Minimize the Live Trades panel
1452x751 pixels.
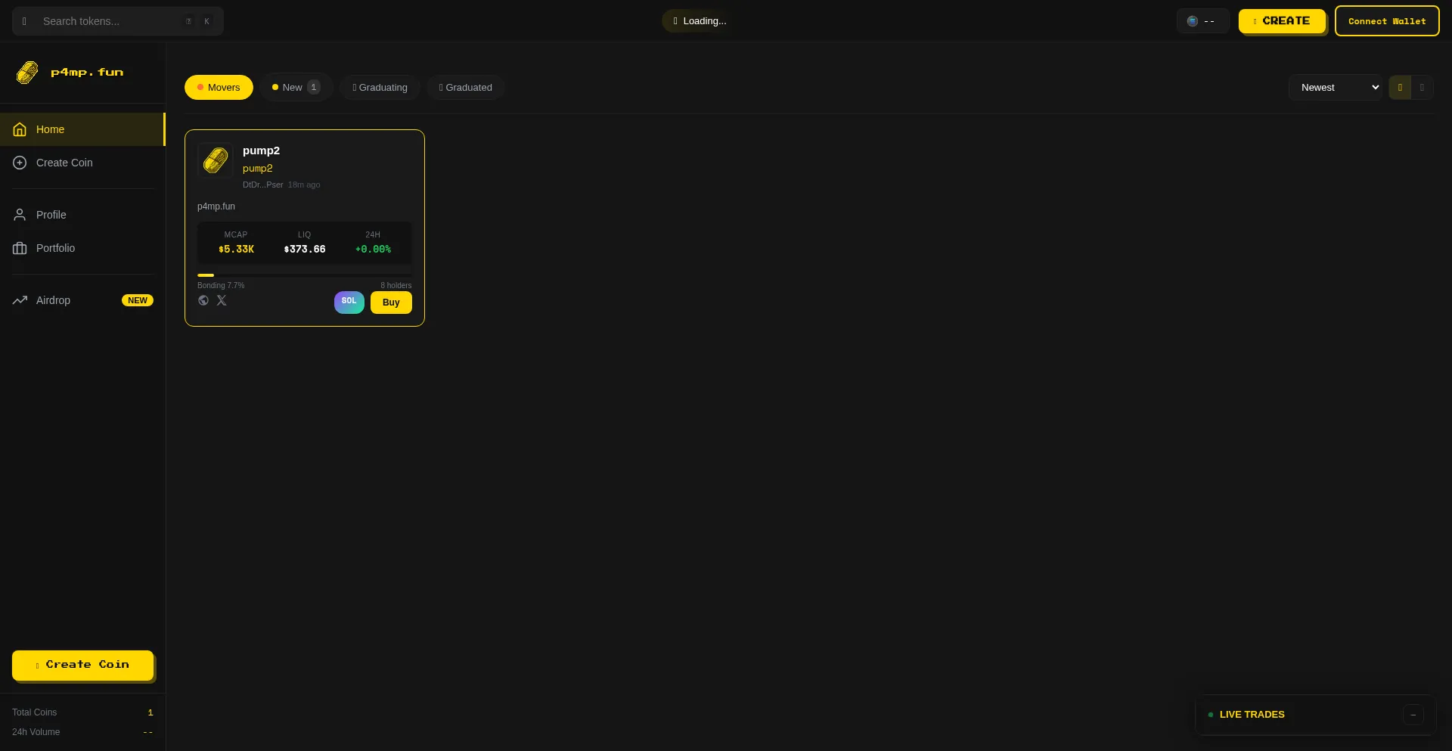[x=1413, y=715]
